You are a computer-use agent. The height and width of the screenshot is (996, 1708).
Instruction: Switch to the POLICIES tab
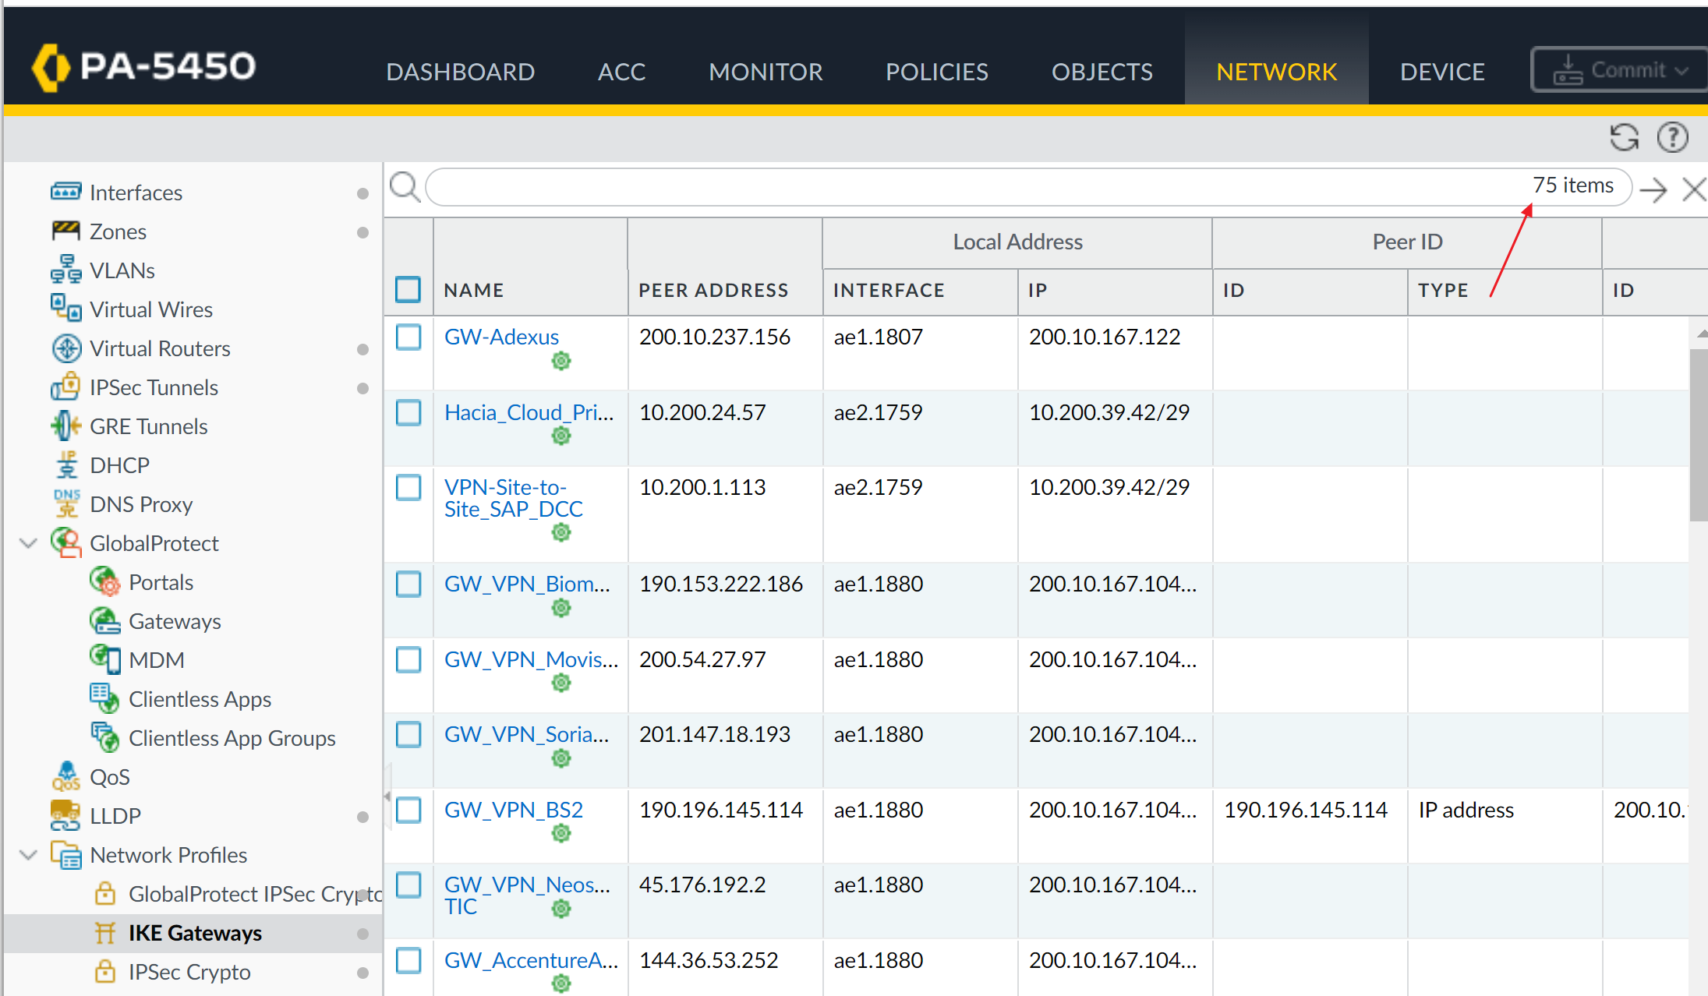coord(936,72)
